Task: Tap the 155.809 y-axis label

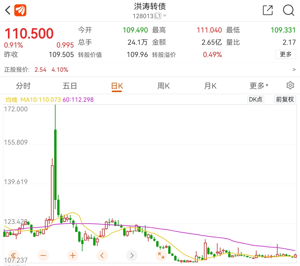Action: [x=16, y=142]
